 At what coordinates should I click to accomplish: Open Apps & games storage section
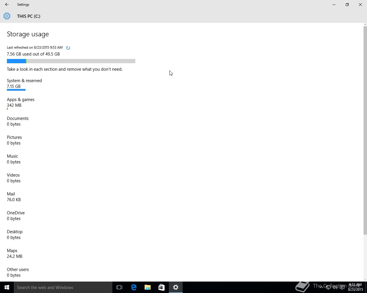21,104
